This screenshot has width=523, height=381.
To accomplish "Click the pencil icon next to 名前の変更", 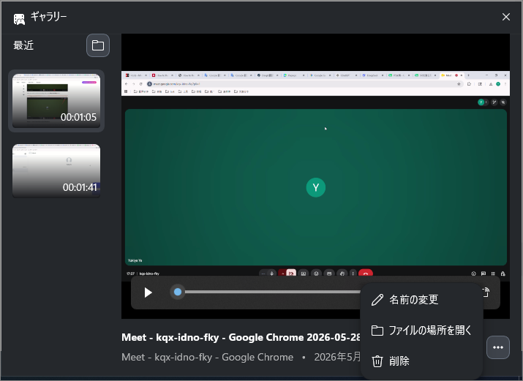I will 377,300.
